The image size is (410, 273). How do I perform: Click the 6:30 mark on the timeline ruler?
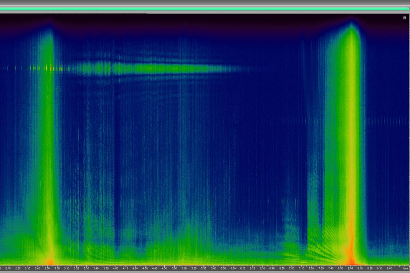pos(262,268)
